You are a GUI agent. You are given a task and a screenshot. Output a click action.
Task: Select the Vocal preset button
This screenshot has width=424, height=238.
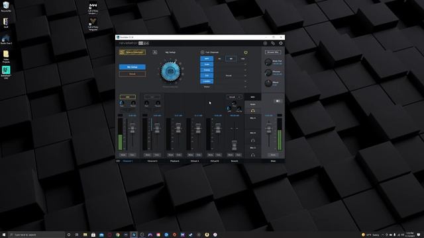click(132, 73)
